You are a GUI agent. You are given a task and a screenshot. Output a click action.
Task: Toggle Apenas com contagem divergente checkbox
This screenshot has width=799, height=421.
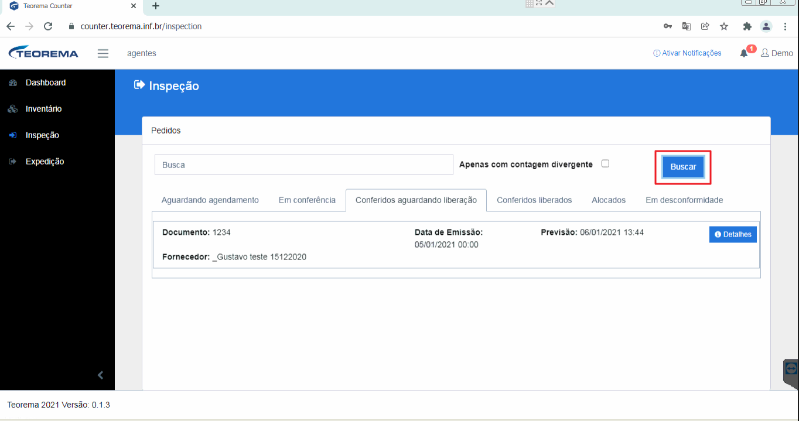[x=606, y=163]
